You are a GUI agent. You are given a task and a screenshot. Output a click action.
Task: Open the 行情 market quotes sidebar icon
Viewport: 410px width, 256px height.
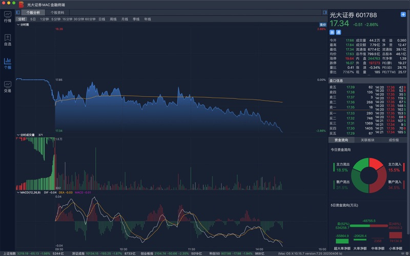(8, 17)
